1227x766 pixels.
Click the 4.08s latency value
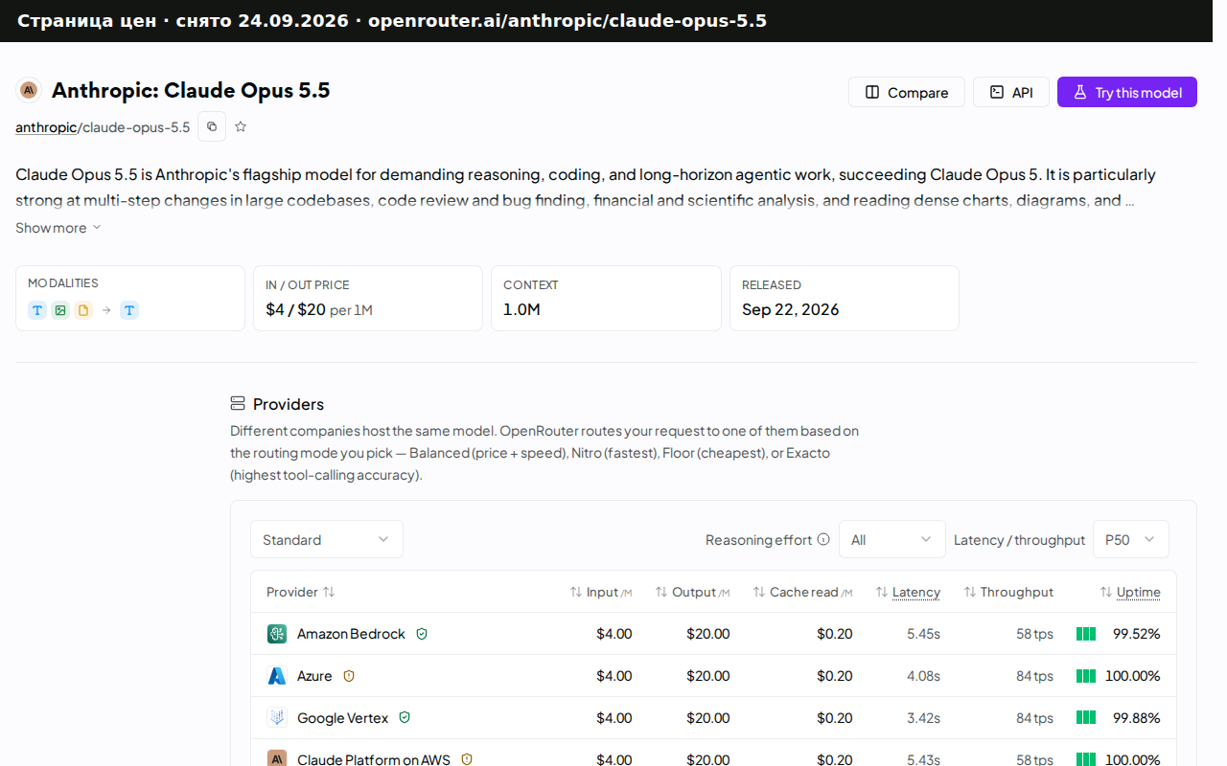(923, 676)
